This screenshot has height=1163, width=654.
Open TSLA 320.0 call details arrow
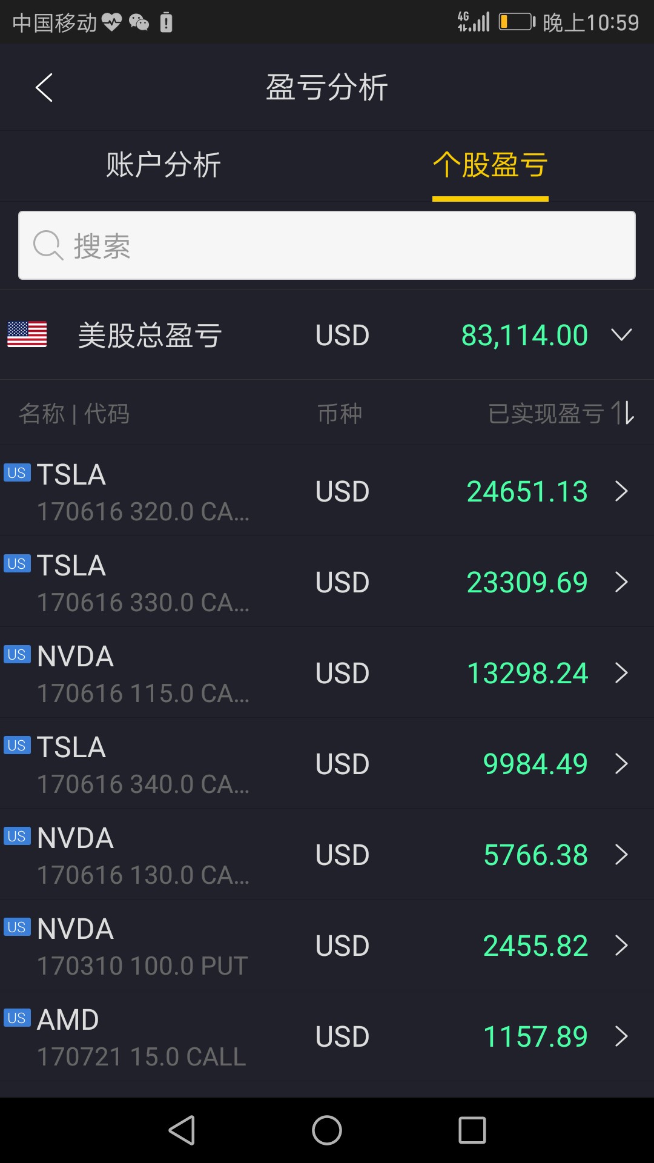[x=621, y=491]
